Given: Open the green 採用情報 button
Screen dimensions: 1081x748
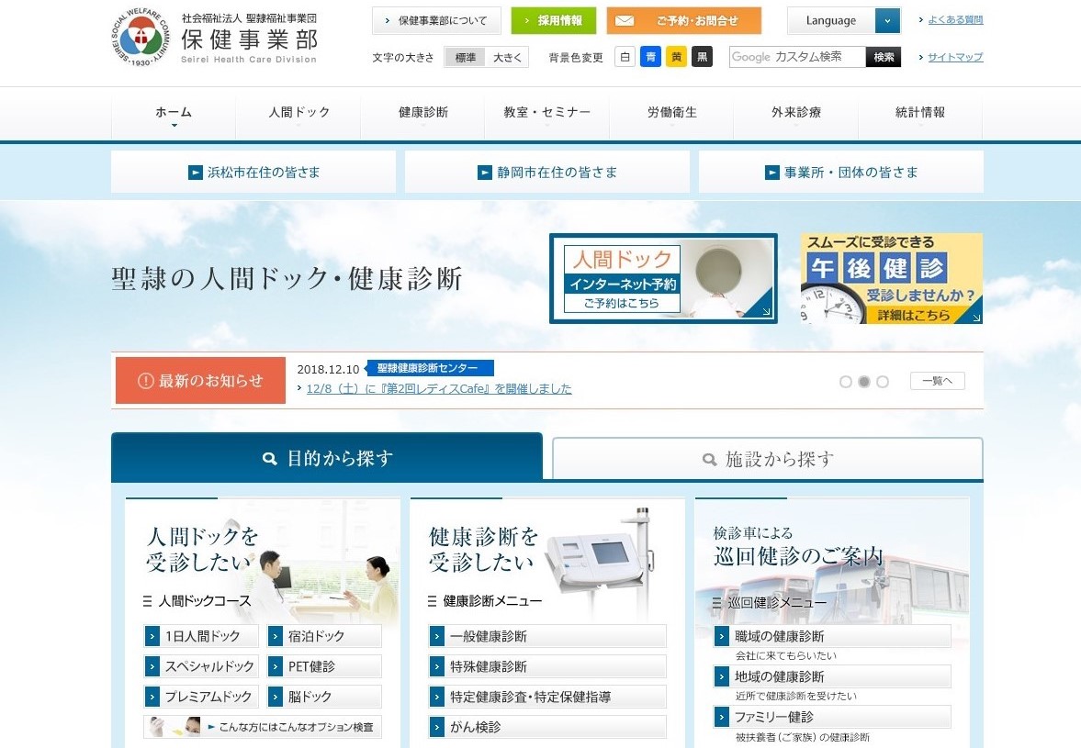Looking at the screenshot, I should (553, 21).
